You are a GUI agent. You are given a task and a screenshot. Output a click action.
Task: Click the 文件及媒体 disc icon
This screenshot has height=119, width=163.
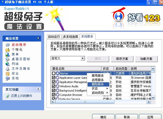click(8, 69)
